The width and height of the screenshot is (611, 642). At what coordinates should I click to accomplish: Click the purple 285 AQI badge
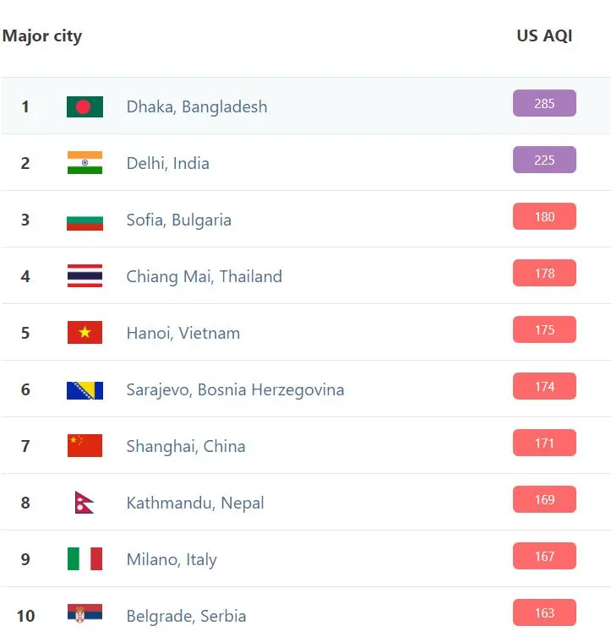click(x=544, y=103)
